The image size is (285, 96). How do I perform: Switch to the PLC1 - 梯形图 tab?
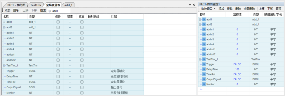[17, 5]
